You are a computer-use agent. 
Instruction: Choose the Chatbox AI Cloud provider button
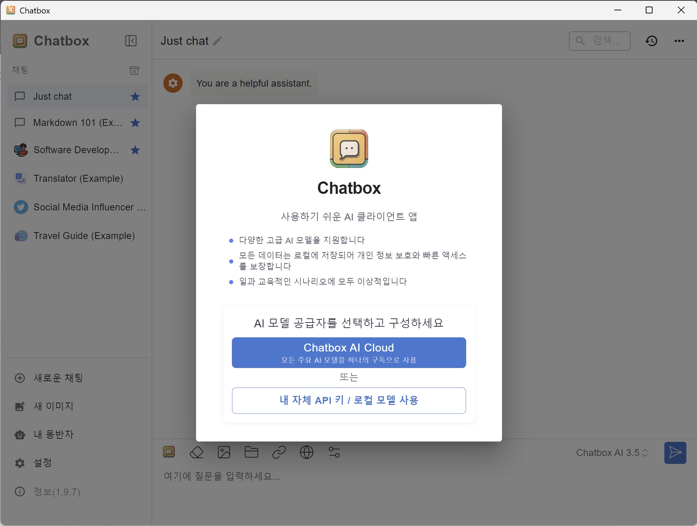349,353
